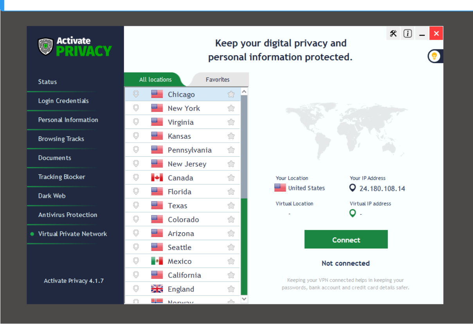This screenshot has width=473, height=324.
Task: Minimize the Activate Privacy window
Action: coord(422,34)
